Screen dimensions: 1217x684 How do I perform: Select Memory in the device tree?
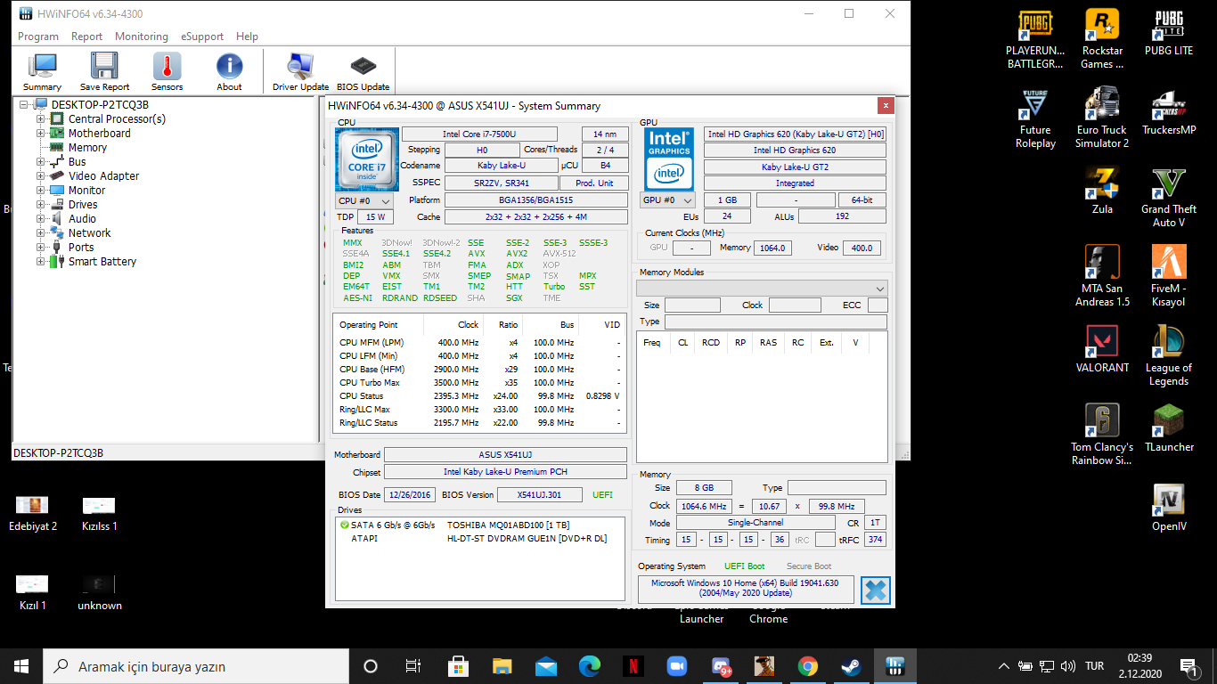pos(87,148)
